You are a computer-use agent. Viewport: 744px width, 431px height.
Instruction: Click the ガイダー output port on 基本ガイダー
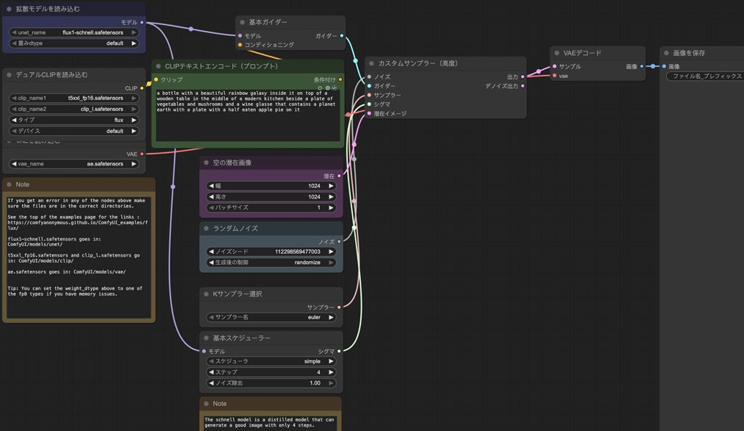(x=342, y=36)
